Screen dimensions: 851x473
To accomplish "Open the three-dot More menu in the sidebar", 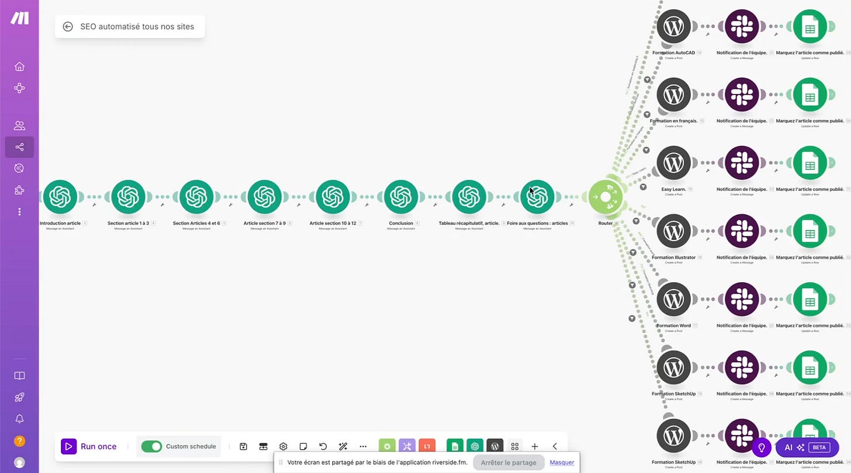I will point(19,211).
